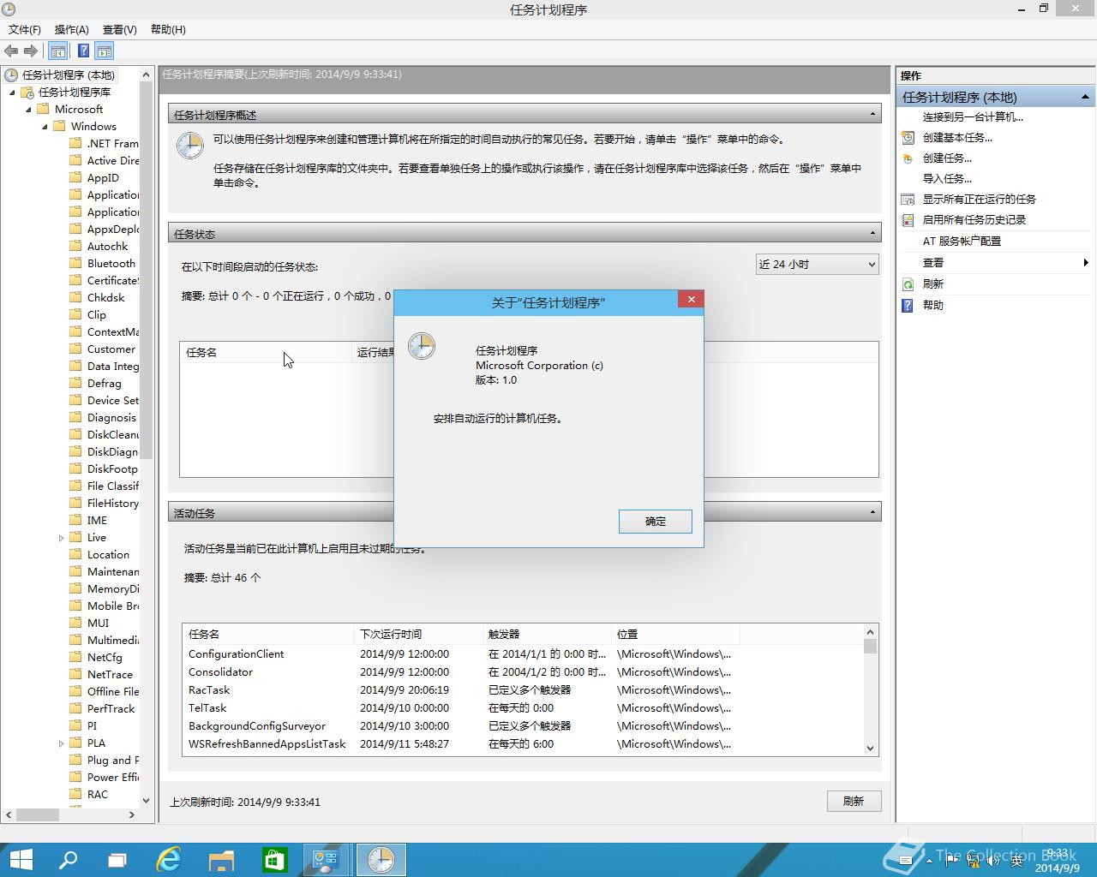Click the active tasks list scroll down arrow
This screenshot has width=1097, height=877.
point(871,748)
